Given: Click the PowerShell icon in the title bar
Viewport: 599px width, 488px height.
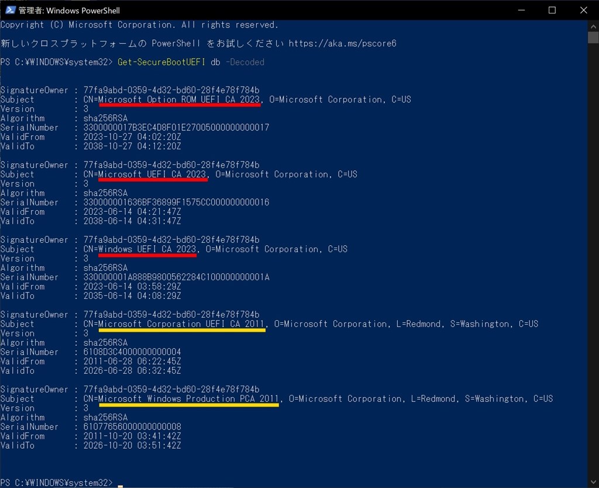Looking at the screenshot, I should point(10,10).
